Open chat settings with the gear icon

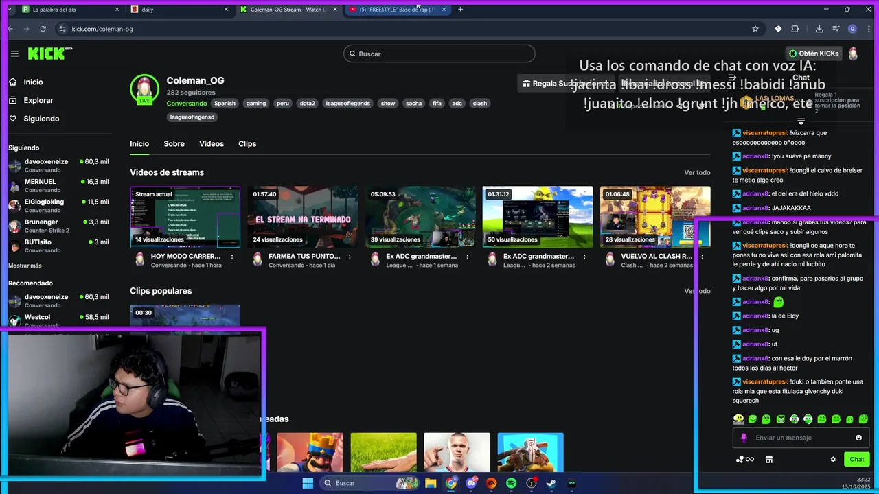pyautogui.click(x=833, y=460)
